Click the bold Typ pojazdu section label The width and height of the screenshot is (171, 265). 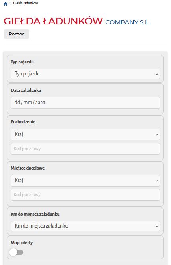tap(22, 62)
